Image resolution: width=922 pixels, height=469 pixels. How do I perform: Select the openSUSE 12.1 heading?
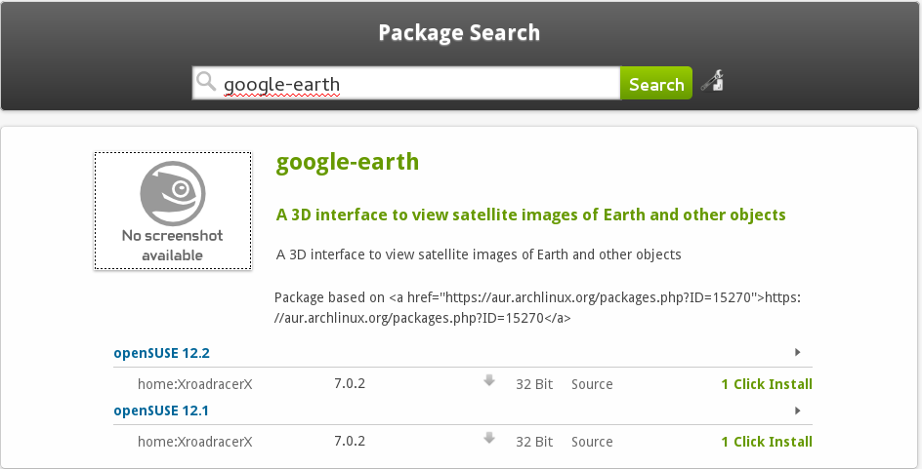(161, 410)
